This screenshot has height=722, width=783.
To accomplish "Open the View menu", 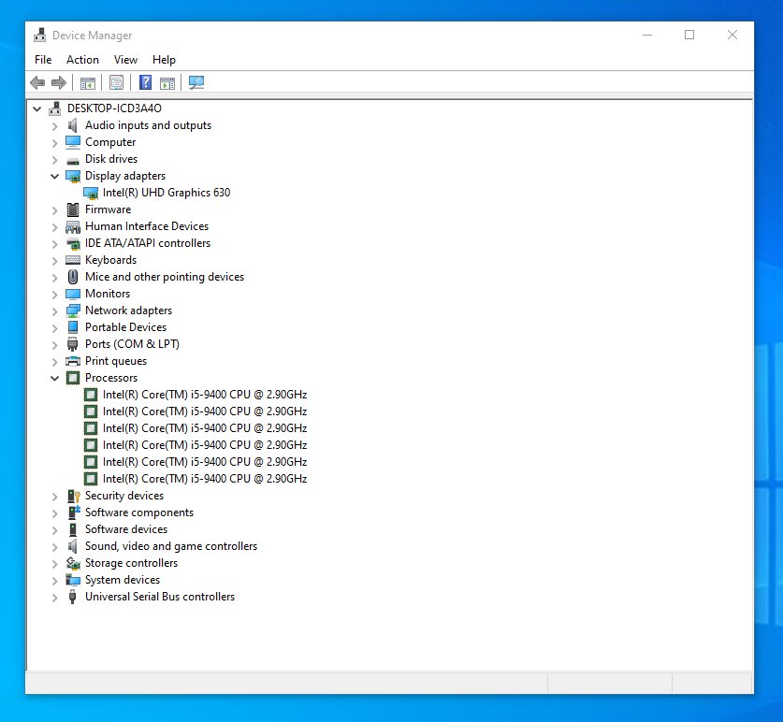I will 125,60.
